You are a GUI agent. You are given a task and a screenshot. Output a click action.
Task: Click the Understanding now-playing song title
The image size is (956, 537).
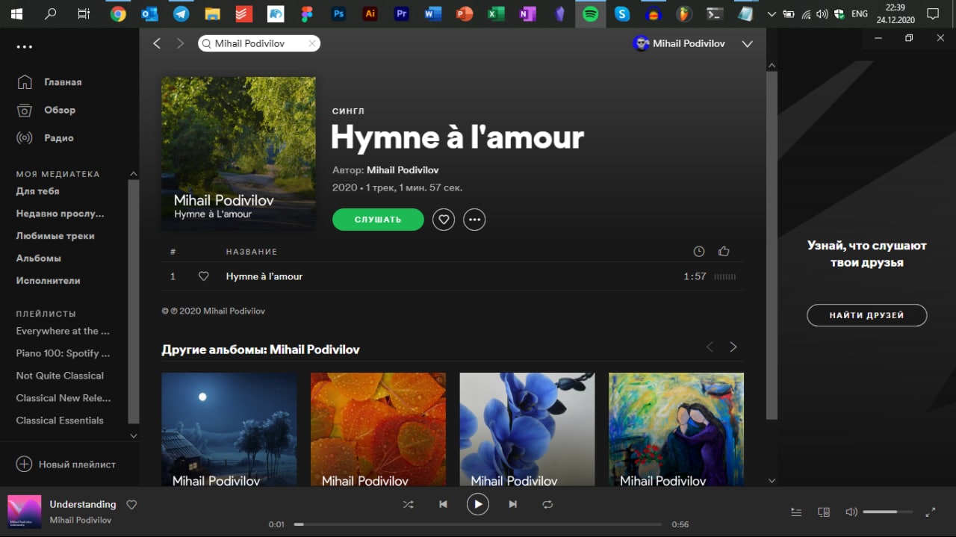coord(83,504)
